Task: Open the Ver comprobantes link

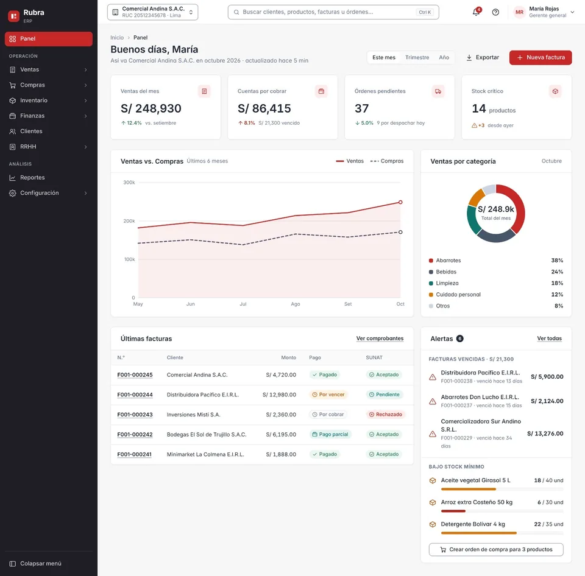Action: [380, 339]
